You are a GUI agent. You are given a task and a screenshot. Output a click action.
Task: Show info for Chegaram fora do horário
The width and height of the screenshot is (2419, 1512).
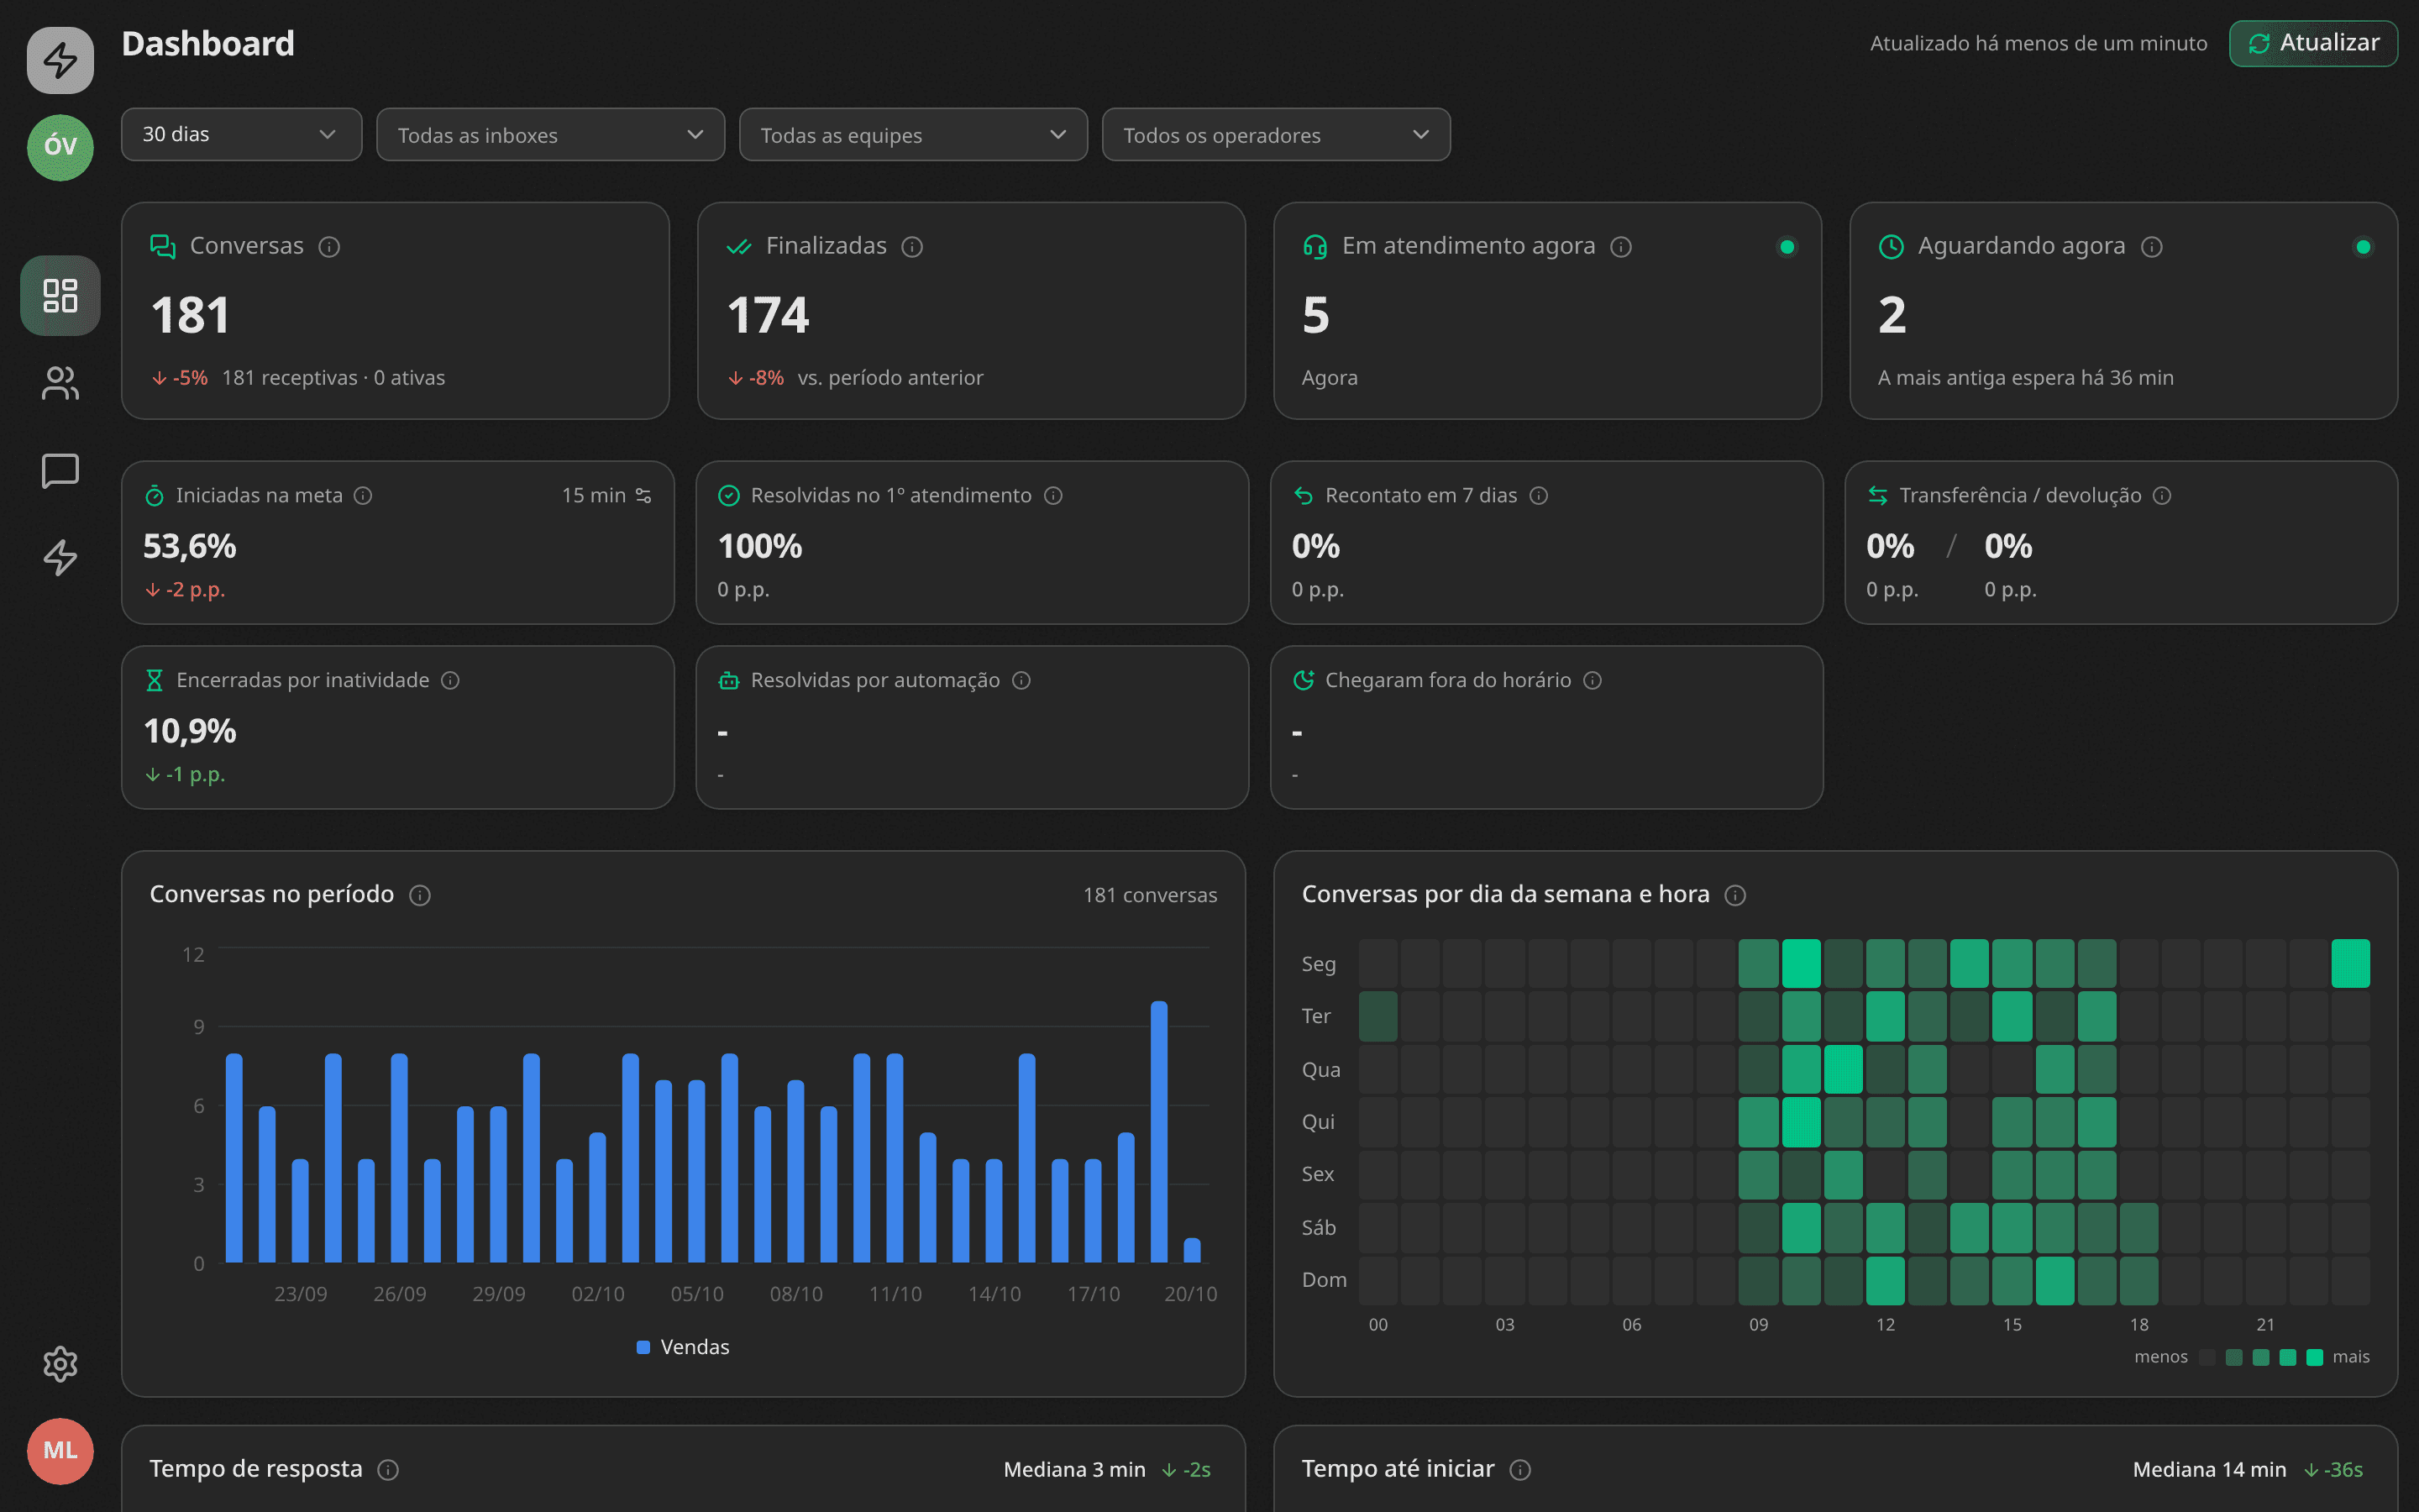[1593, 681]
